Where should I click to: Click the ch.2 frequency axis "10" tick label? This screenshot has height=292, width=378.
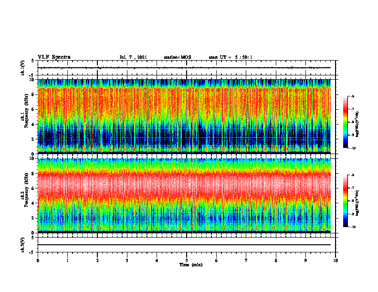32,158
